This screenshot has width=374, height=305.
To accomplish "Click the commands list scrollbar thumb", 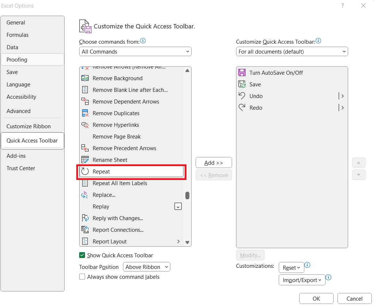I will [x=187, y=195].
